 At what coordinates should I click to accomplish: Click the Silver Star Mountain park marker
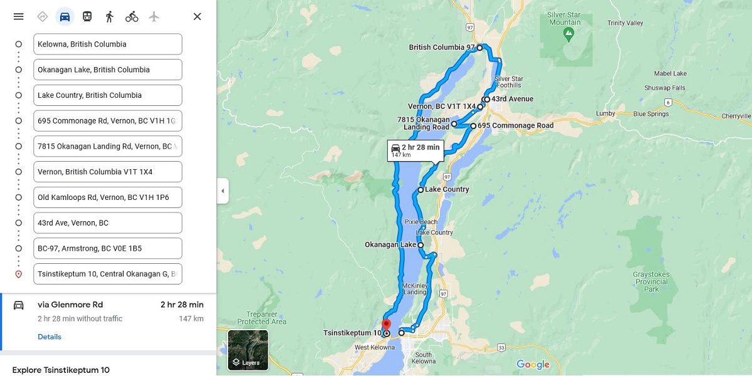(x=568, y=32)
